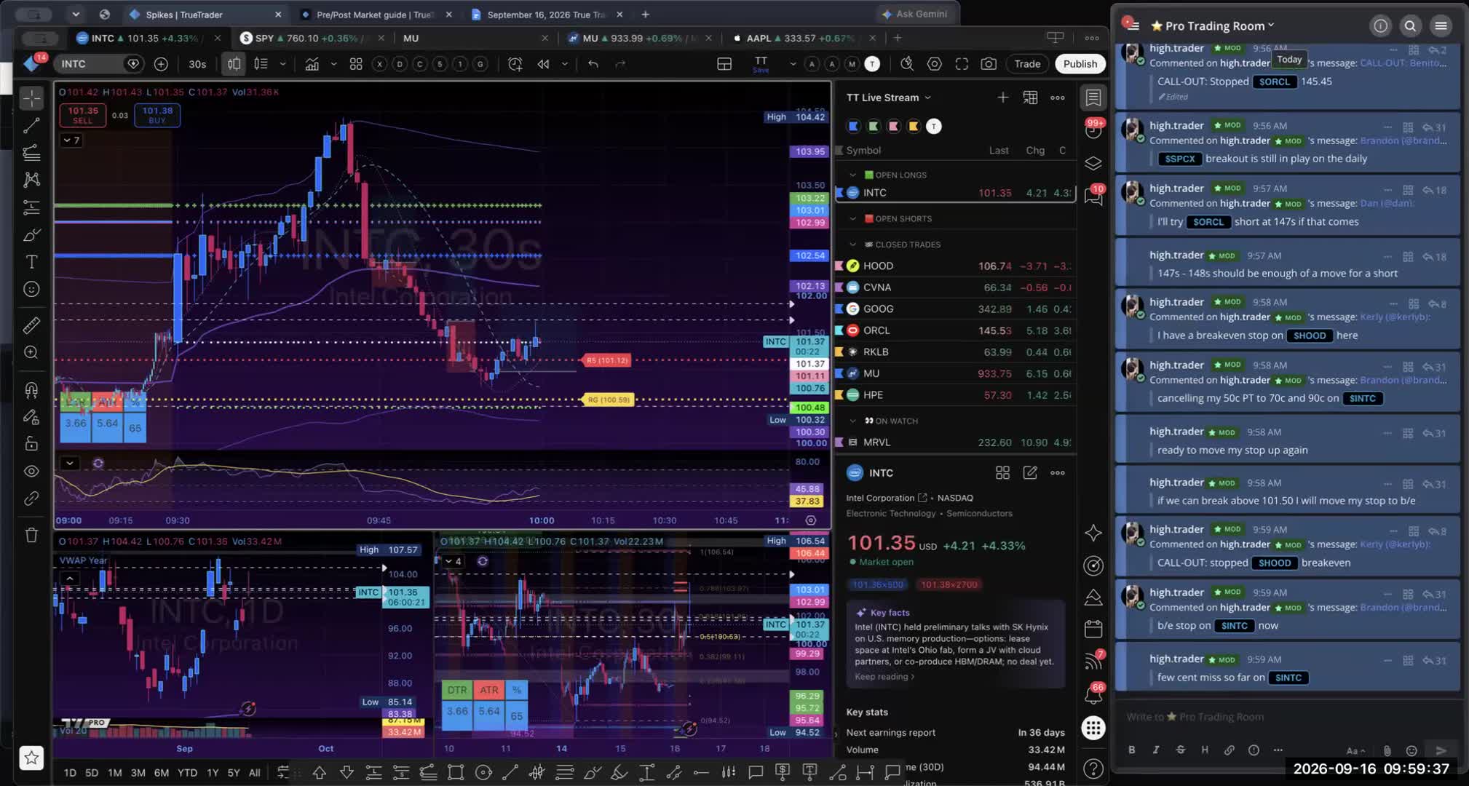Filter watchlist by blue flag
The image size is (1469, 786).
(x=853, y=127)
